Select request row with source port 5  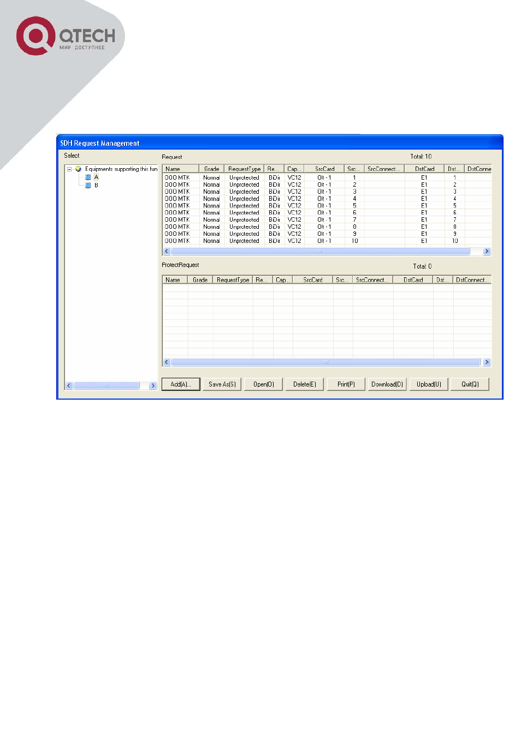click(x=327, y=206)
